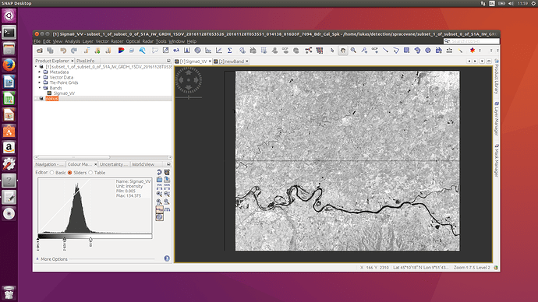The height and width of the screenshot is (302, 538).
Task: Expand the Tie-Point Grids node
Action: pyautogui.click(x=40, y=83)
